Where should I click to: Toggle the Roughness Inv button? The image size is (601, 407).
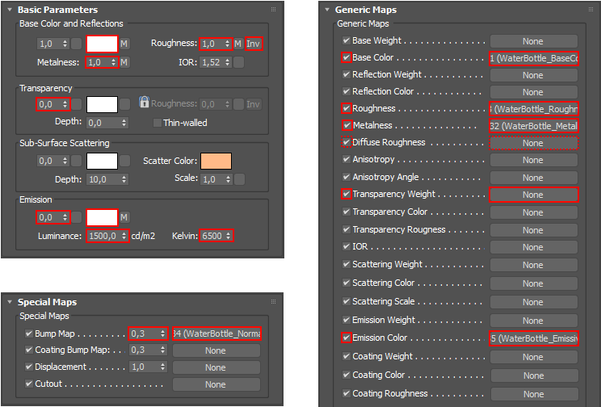[x=254, y=44]
